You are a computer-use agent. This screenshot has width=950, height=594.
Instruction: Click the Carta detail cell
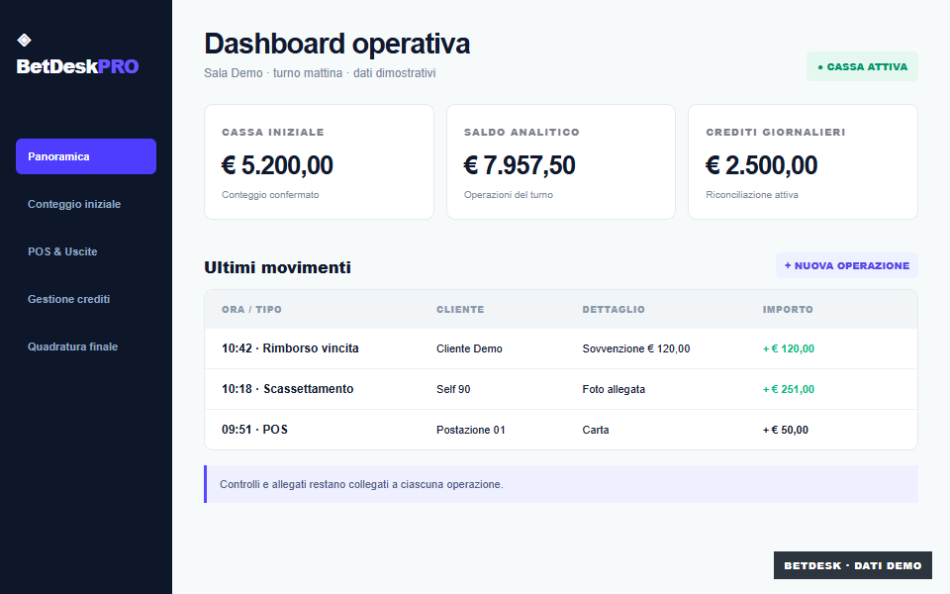point(596,430)
